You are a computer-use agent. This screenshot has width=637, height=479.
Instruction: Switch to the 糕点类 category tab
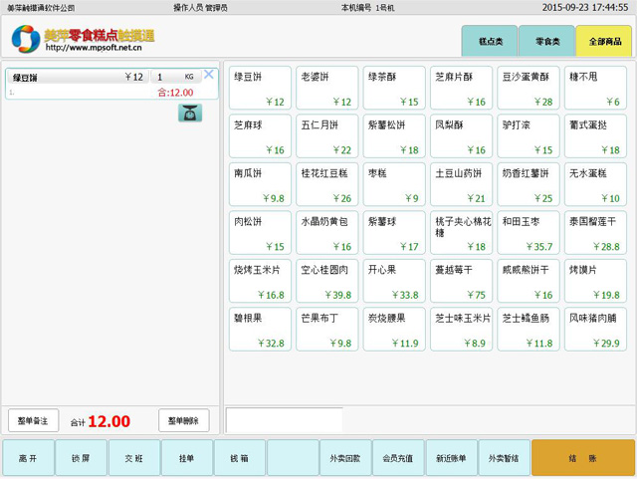coord(489,42)
